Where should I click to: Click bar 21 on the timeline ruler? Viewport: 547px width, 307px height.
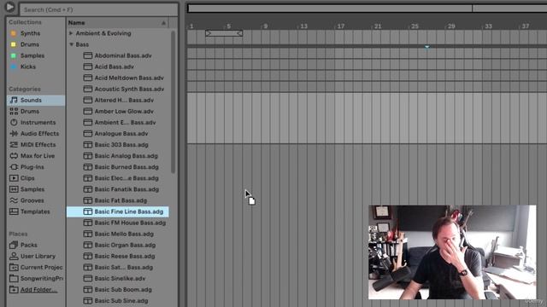(x=378, y=26)
